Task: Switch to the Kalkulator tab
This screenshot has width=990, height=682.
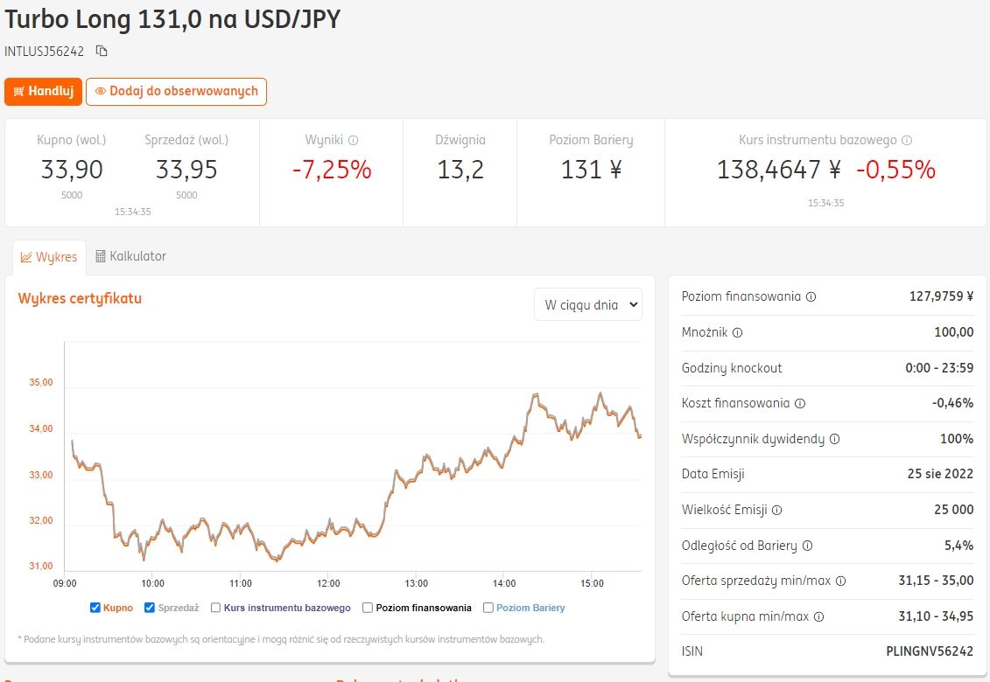Action: (130, 256)
